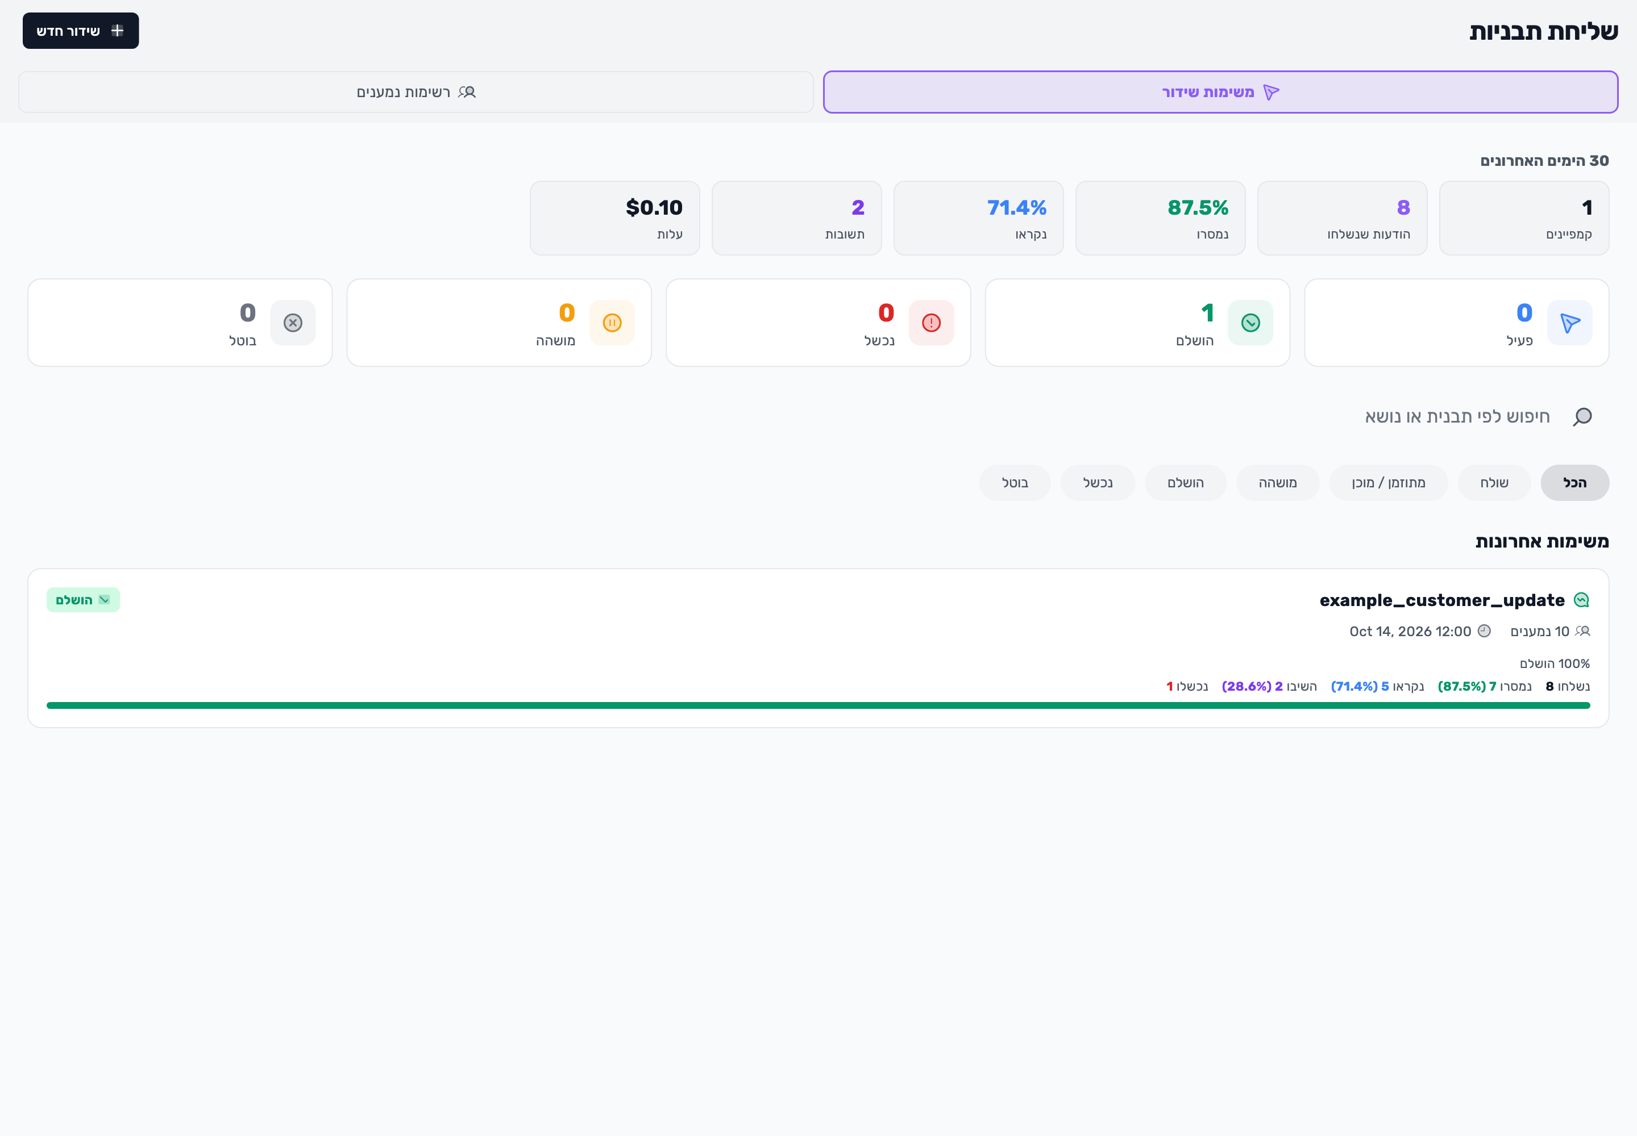The image size is (1637, 1136).
Task: Click the WhatsApp icon beside example_customer_update
Action: (x=1581, y=600)
